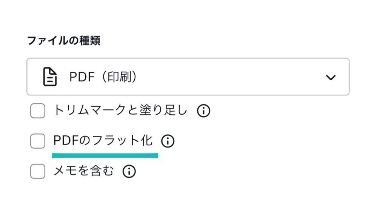Click the ファイルの種類 heading

tap(63, 41)
